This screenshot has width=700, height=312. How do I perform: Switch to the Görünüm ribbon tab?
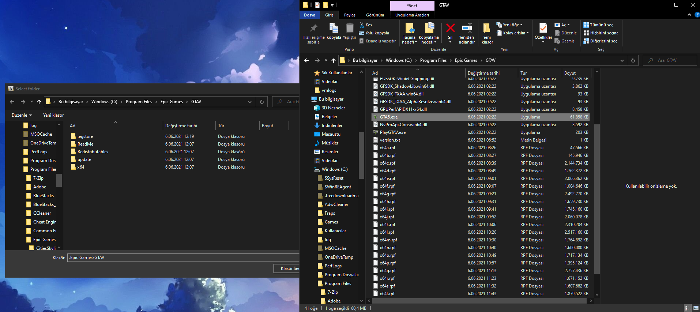click(375, 15)
